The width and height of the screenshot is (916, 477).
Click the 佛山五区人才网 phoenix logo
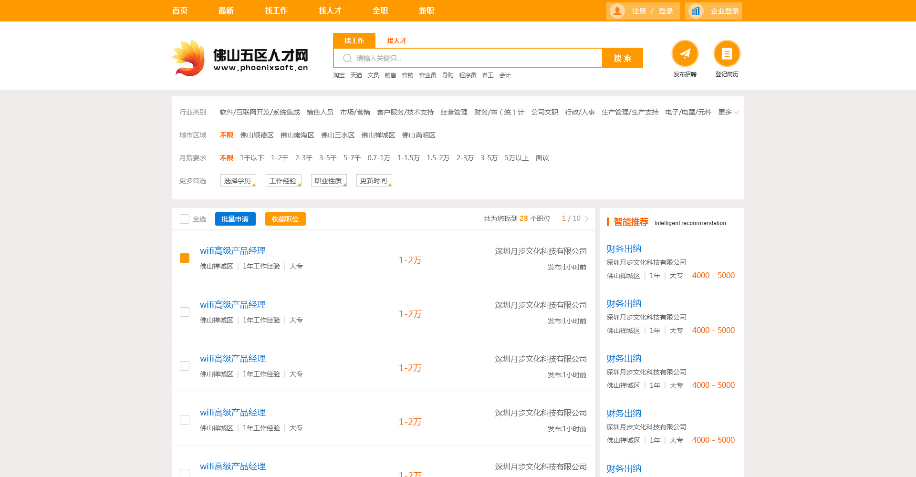point(189,58)
